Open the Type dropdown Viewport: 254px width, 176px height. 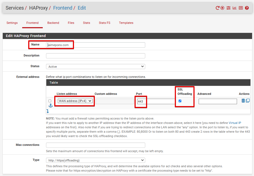point(95,160)
